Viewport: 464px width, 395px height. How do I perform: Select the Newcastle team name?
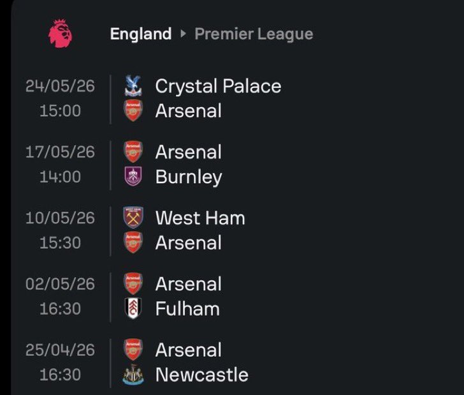pyautogui.click(x=202, y=375)
